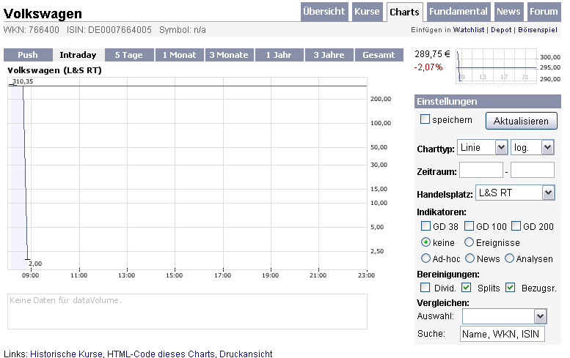Click the Aktualisieren button

pyautogui.click(x=522, y=121)
